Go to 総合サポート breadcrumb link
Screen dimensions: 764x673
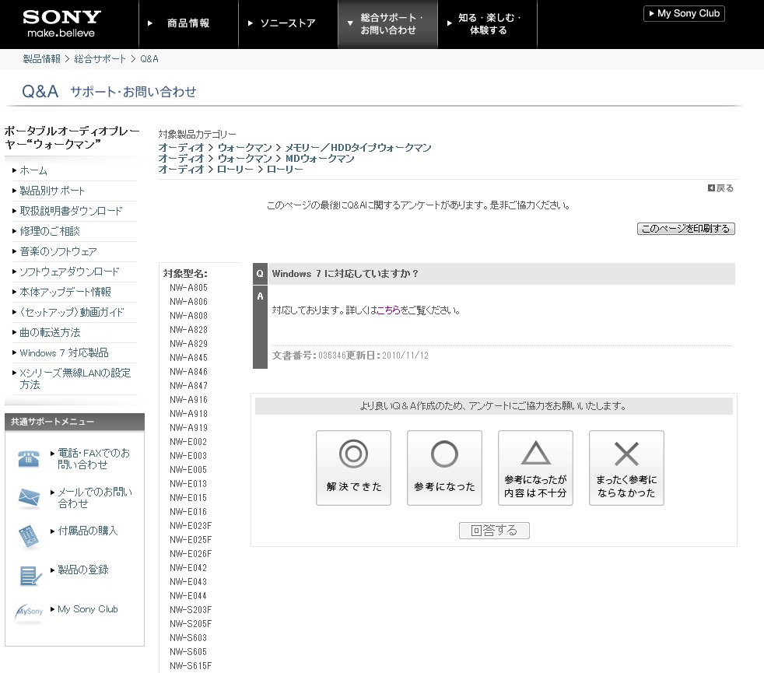(100, 59)
